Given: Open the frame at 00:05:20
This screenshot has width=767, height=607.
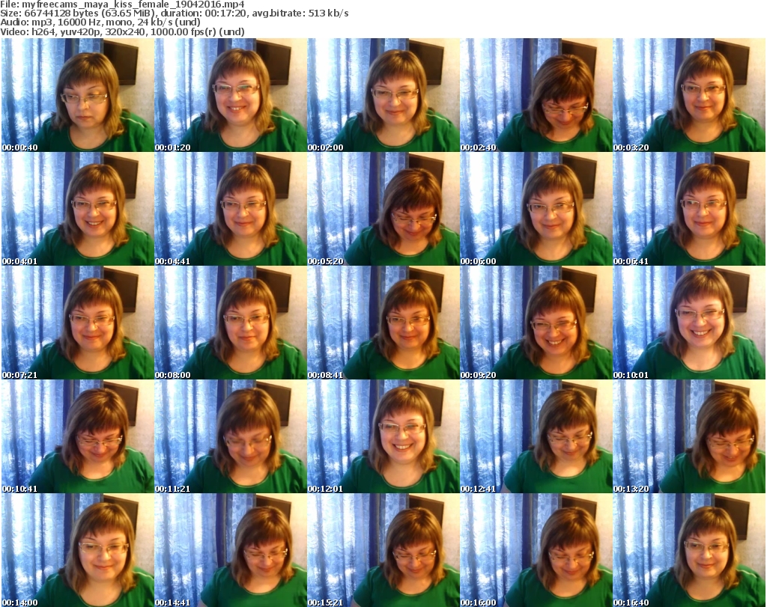Looking at the screenshot, I should 383,209.
